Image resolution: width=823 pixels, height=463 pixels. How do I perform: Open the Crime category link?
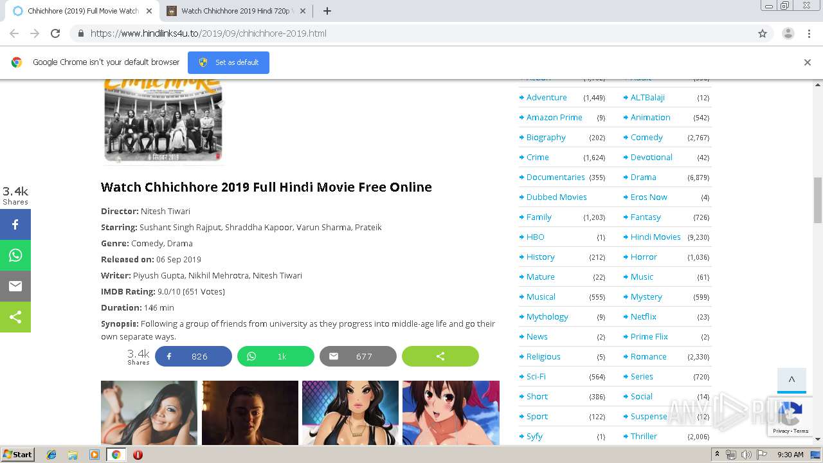pyautogui.click(x=538, y=157)
